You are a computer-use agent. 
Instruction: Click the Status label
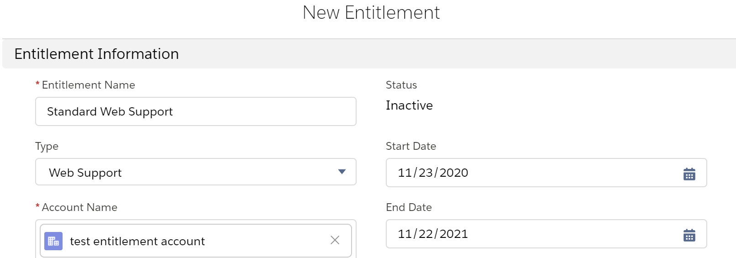click(401, 85)
